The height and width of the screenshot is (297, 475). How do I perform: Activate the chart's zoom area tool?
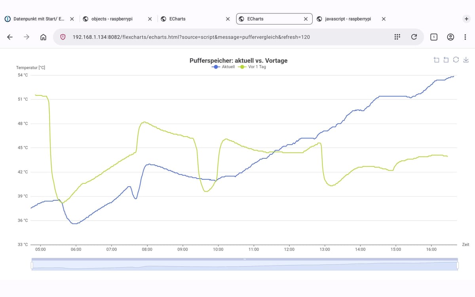click(436, 60)
